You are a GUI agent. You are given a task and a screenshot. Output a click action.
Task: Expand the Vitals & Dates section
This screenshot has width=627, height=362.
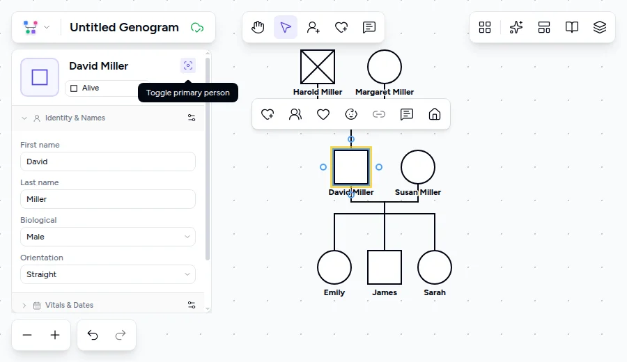point(24,305)
